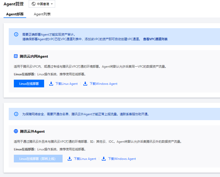Open the 查看VPC通道列表 link

pyautogui.click(x=155, y=39)
